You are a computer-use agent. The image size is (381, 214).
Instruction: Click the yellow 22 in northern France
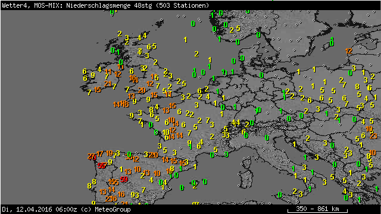(190, 114)
